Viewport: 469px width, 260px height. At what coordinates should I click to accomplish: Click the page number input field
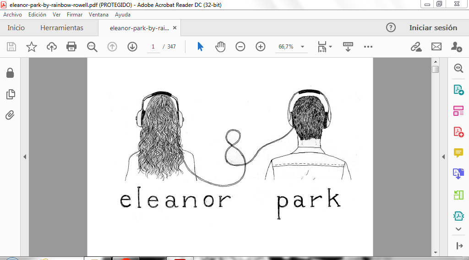click(153, 47)
